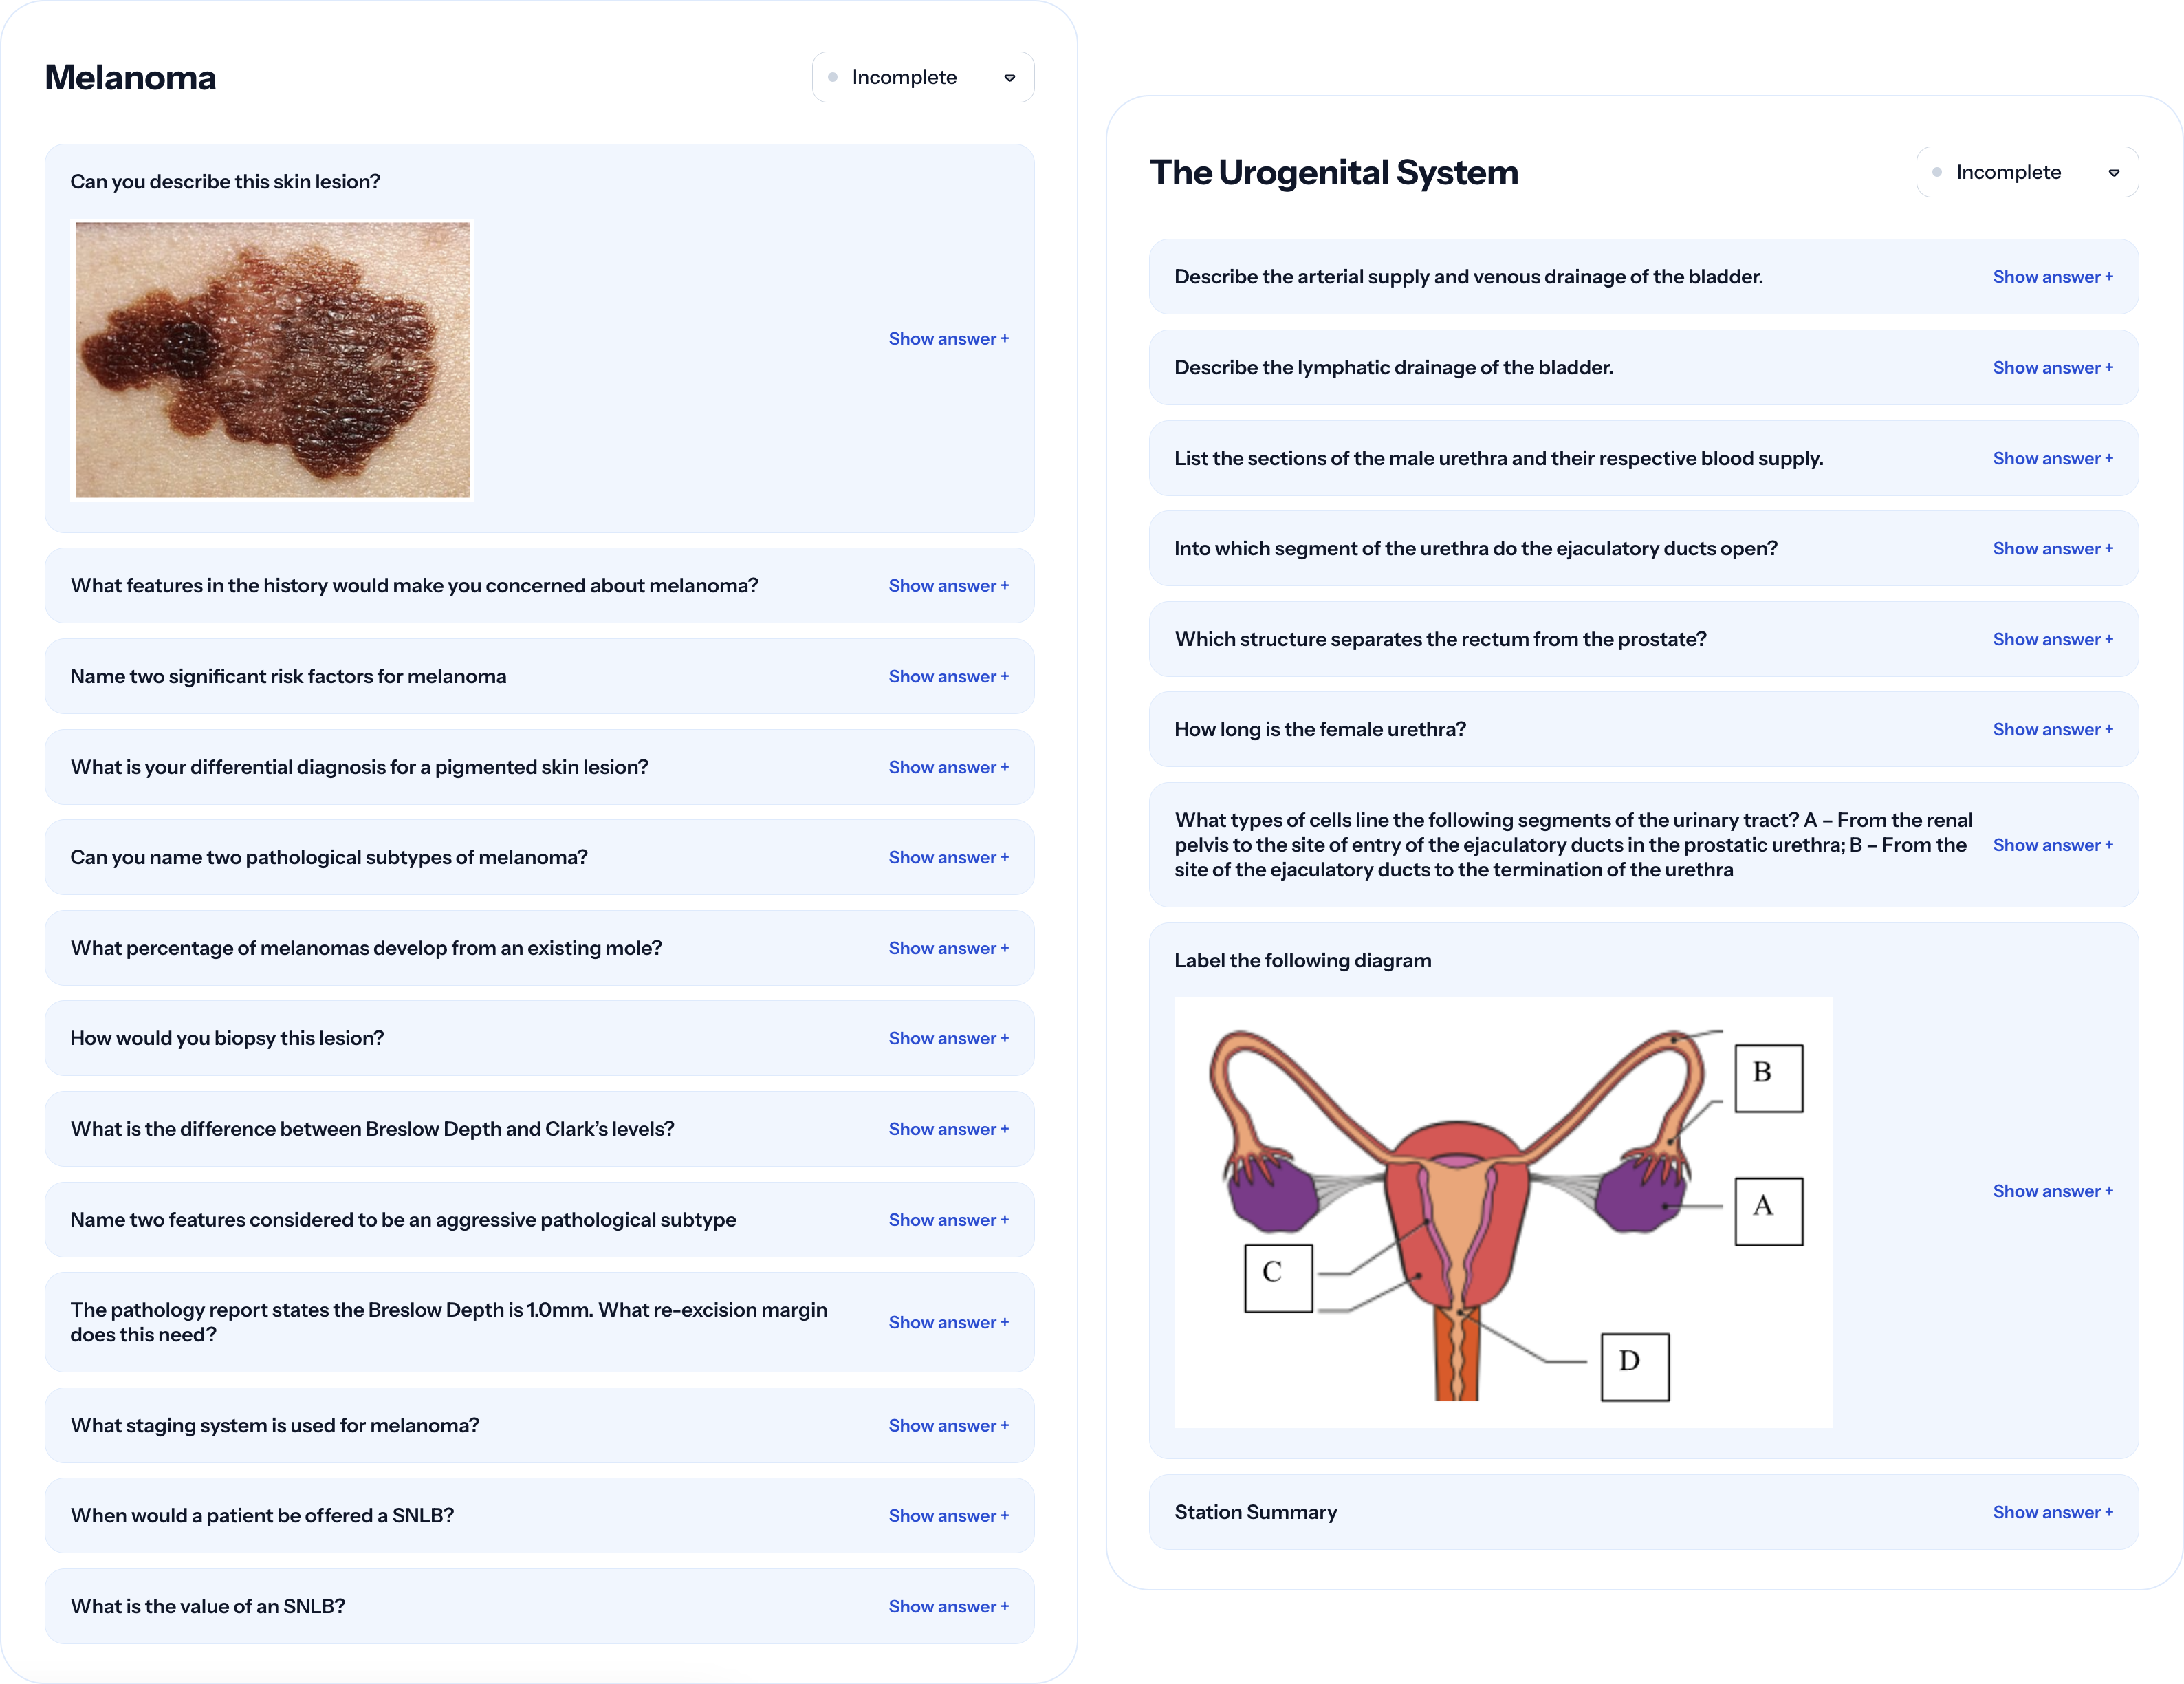
Task: Click the 'What staging system is used for melanoma?' question
Action: [x=275, y=1426]
